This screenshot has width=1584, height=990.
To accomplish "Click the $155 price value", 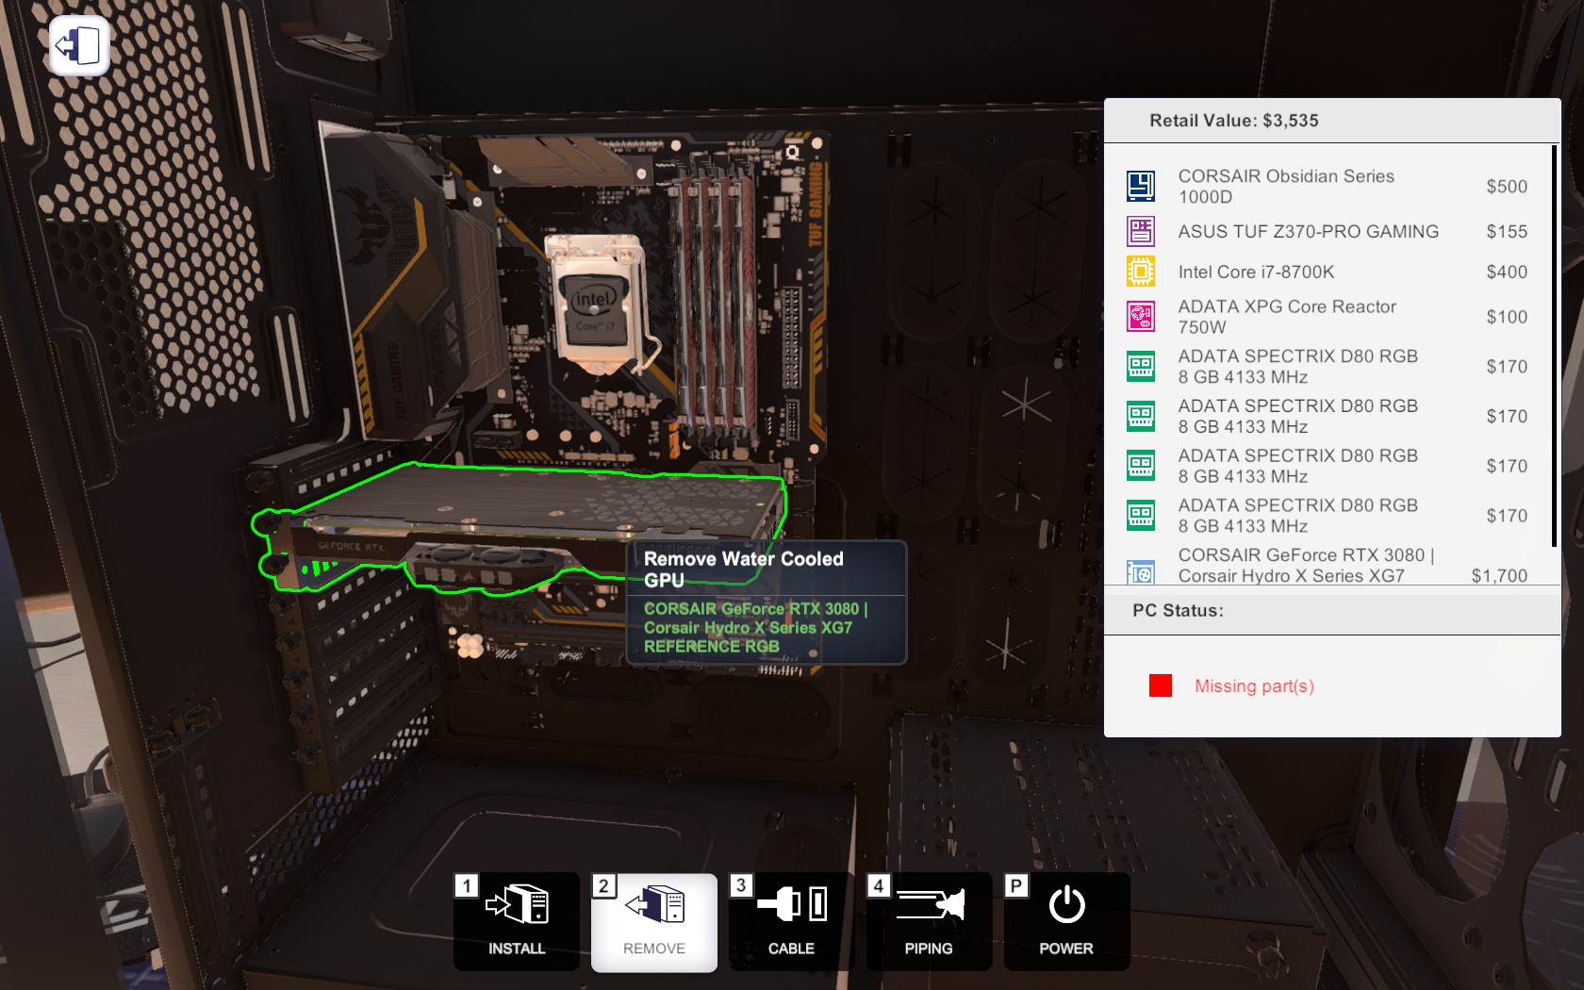I will pyautogui.click(x=1507, y=231).
